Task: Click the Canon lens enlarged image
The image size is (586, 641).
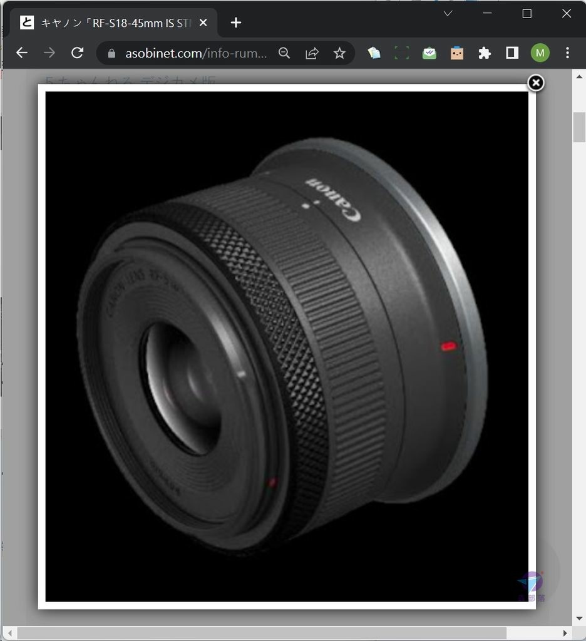Action: pos(287,346)
